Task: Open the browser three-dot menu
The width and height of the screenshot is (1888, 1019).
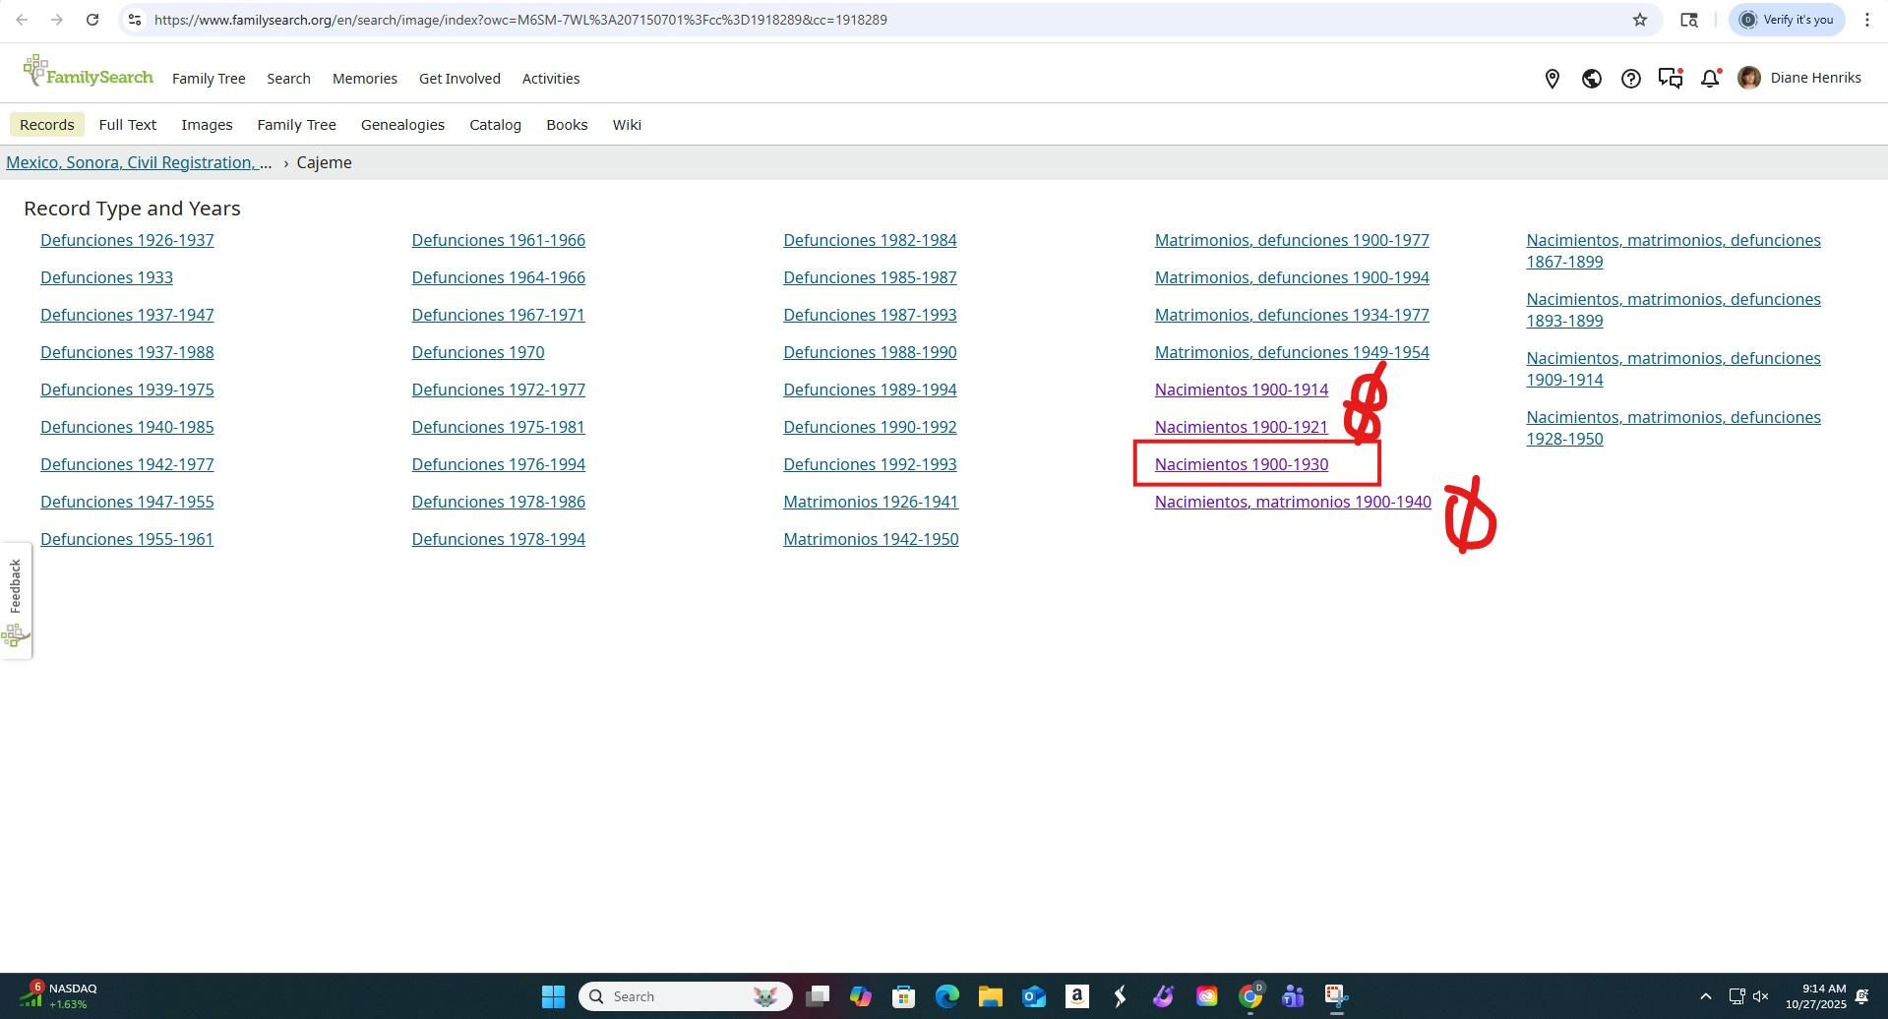Action: click(x=1867, y=19)
